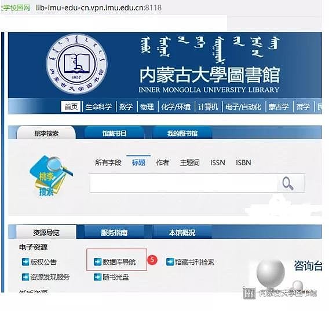
Task: Focus the library search text box
Action: [x=184, y=183]
